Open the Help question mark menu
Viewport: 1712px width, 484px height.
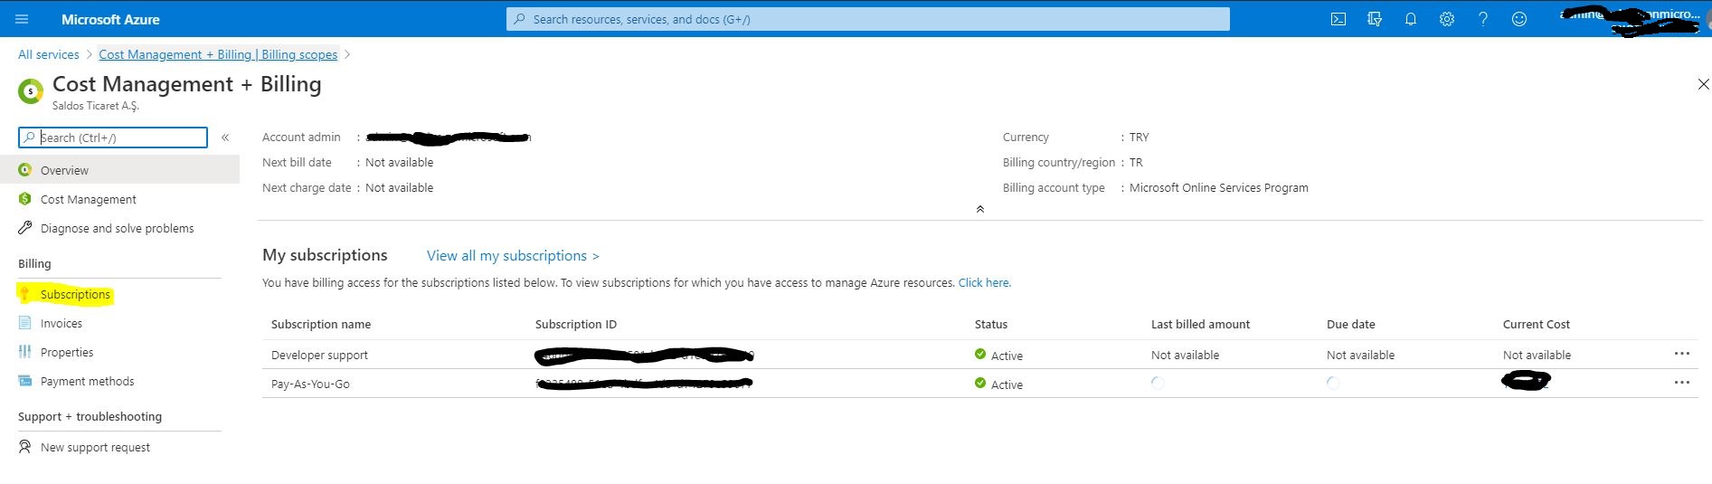(1483, 19)
